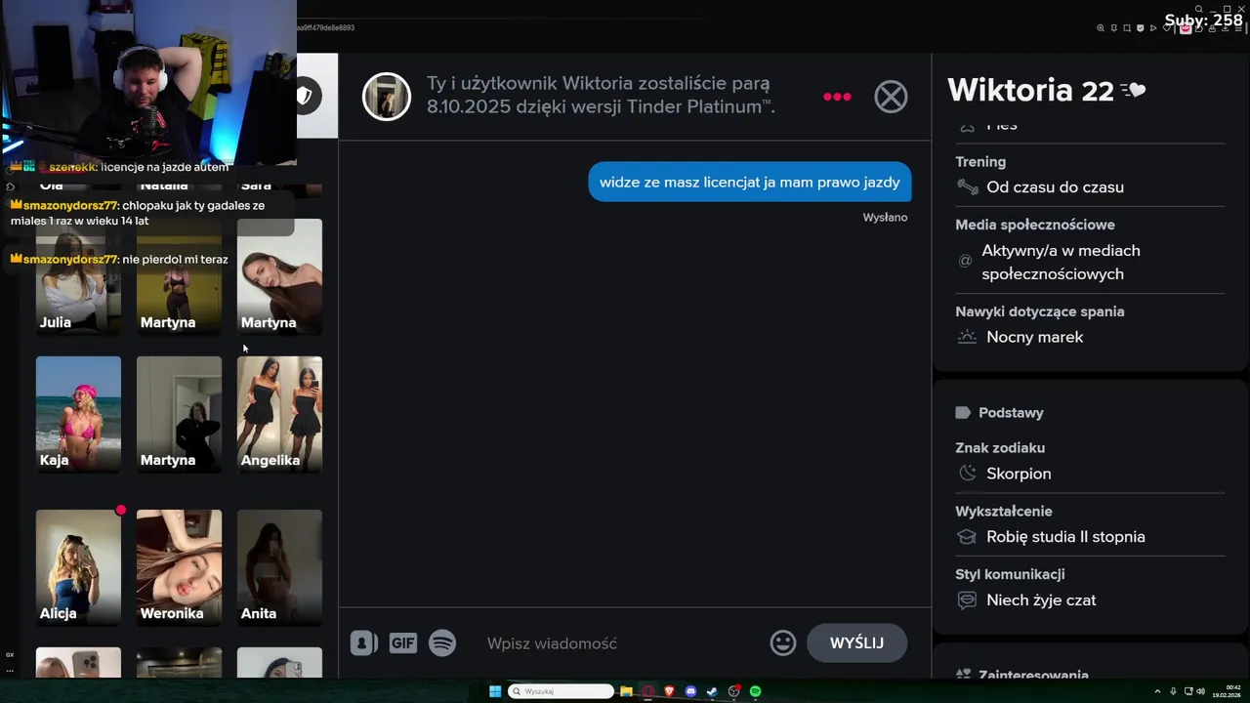1250x703 pixels.
Task: Open Weronika's match thumbnail
Action: tap(179, 567)
